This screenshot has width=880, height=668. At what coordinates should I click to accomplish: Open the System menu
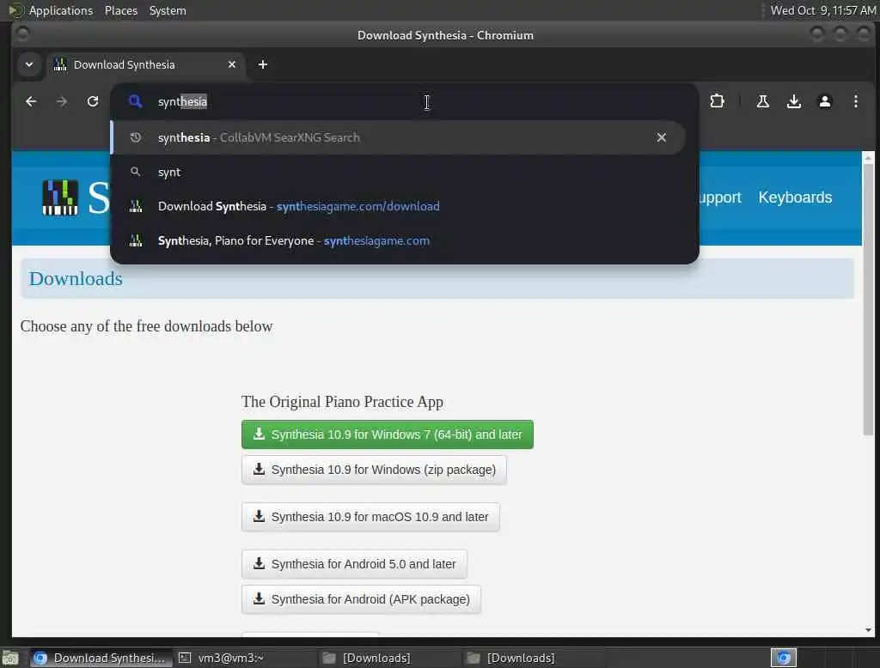pyautogui.click(x=168, y=10)
